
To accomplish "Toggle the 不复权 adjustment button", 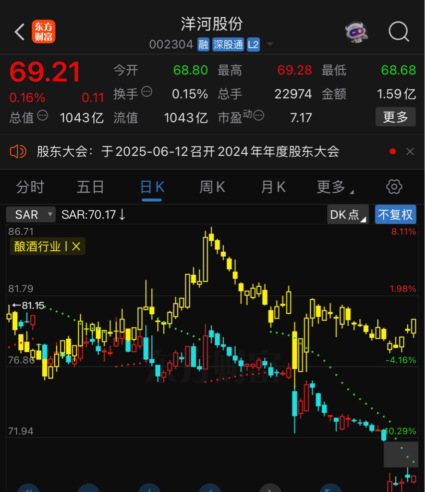I will (x=396, y=215).
